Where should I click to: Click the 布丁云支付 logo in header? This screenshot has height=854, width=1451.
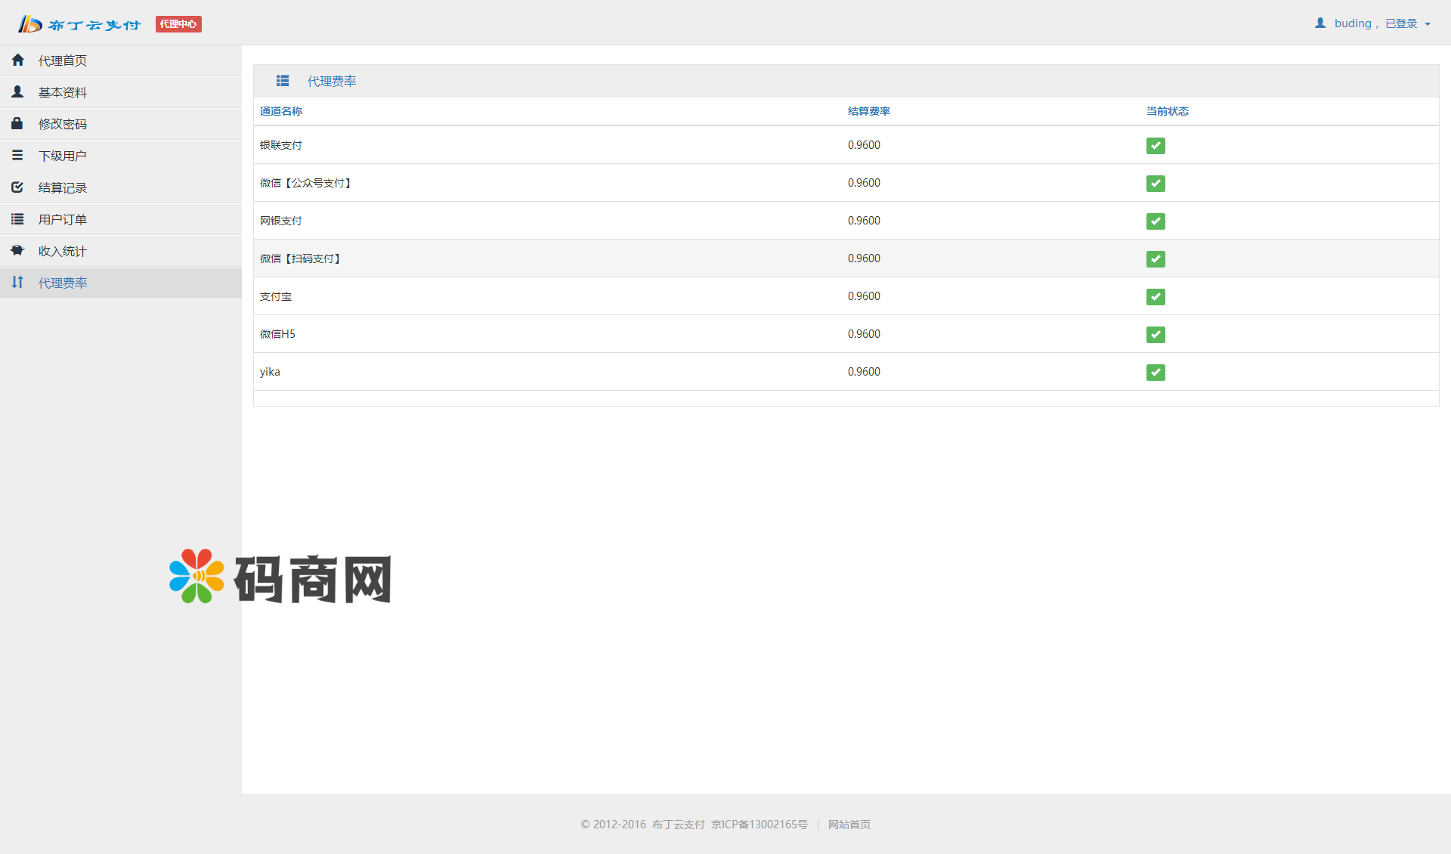point(79,24)
